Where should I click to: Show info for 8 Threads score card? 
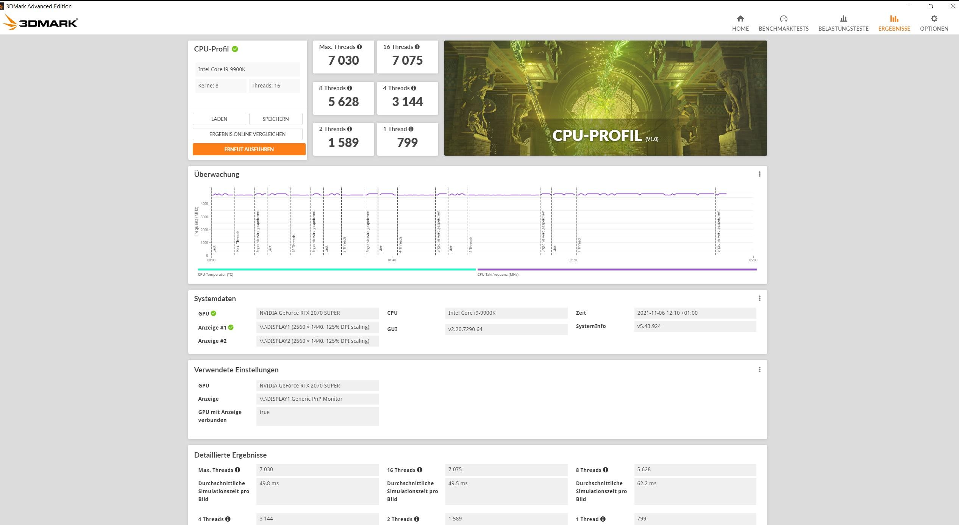point(350,88)
